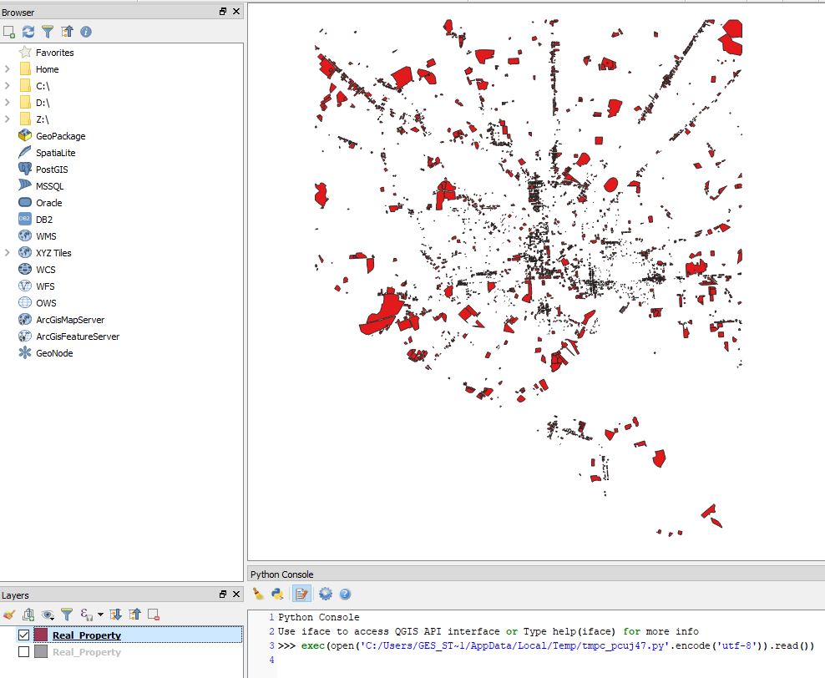
Task: Expand the XYZ Tiles tree node
Action: 7,252
